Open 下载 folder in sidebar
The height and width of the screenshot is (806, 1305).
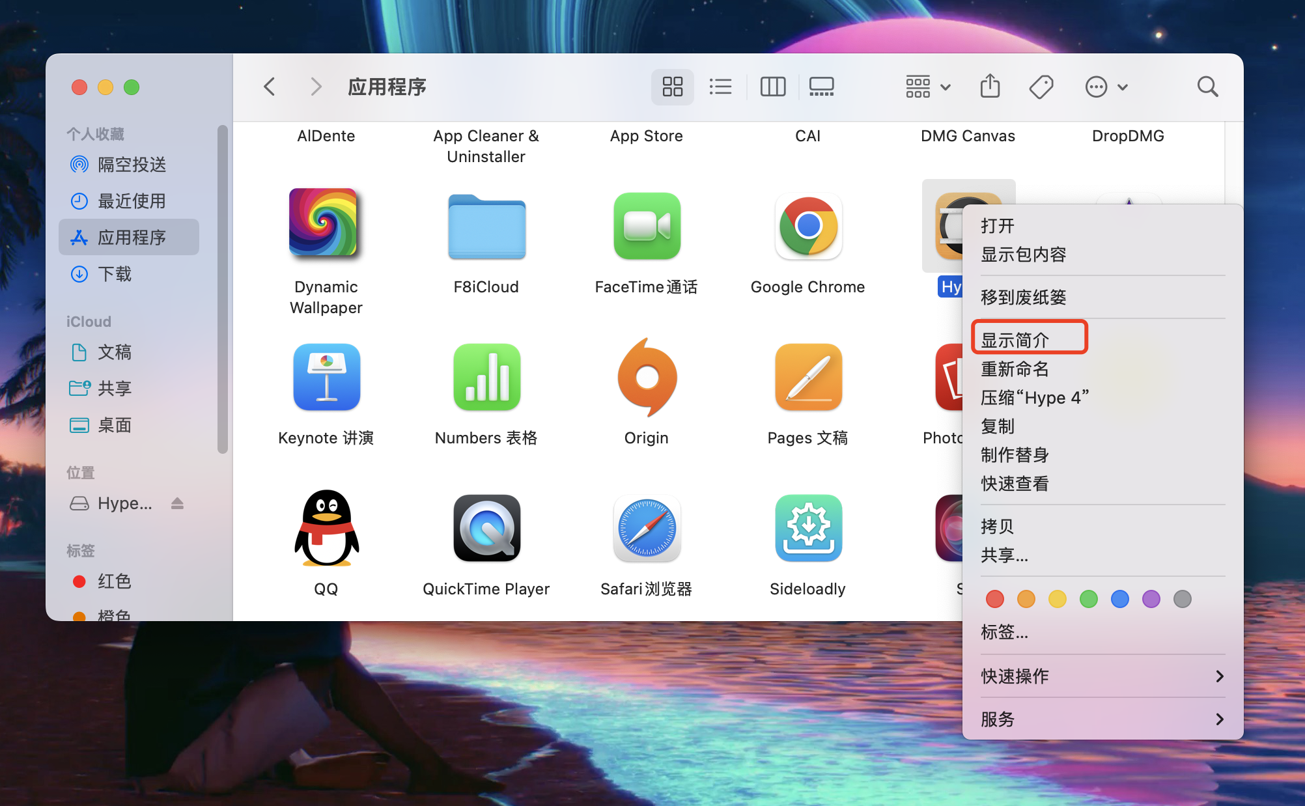click(129, 274)
